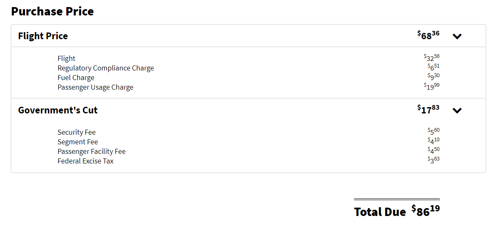Select the Flight line item
Screen dimensions: 502x236
click(66, 58)
